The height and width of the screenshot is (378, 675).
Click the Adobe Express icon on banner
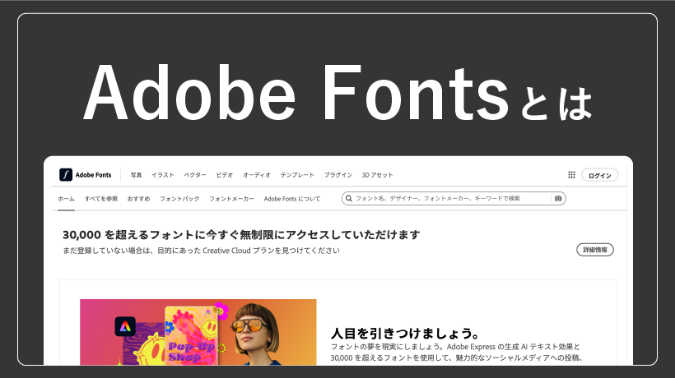pyautogui.click(x=125, y=327)
